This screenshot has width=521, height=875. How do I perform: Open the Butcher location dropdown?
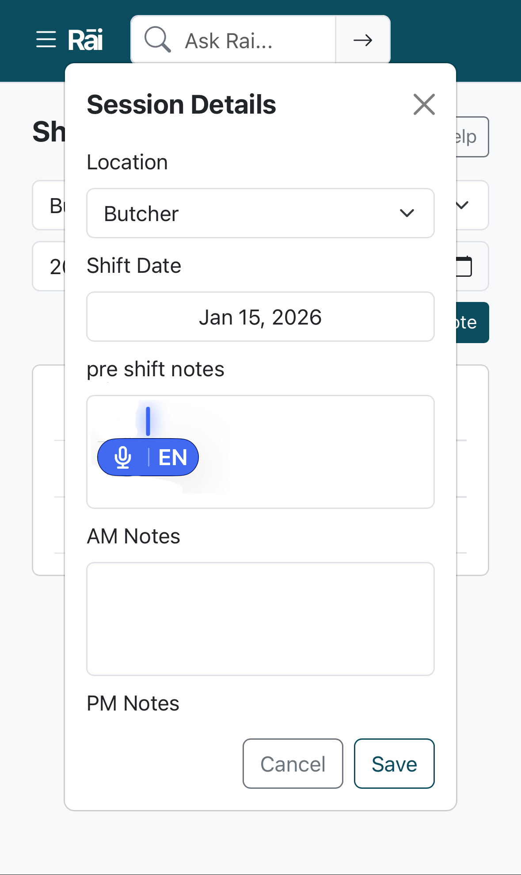click(x=260, y=213)
